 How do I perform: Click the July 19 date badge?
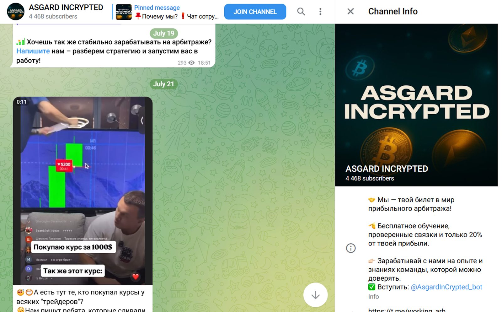[x=164, y=33]
